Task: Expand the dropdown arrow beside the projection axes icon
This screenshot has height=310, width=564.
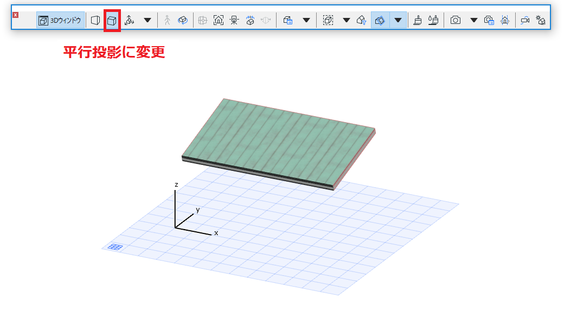Action: [x=148, y=20]
